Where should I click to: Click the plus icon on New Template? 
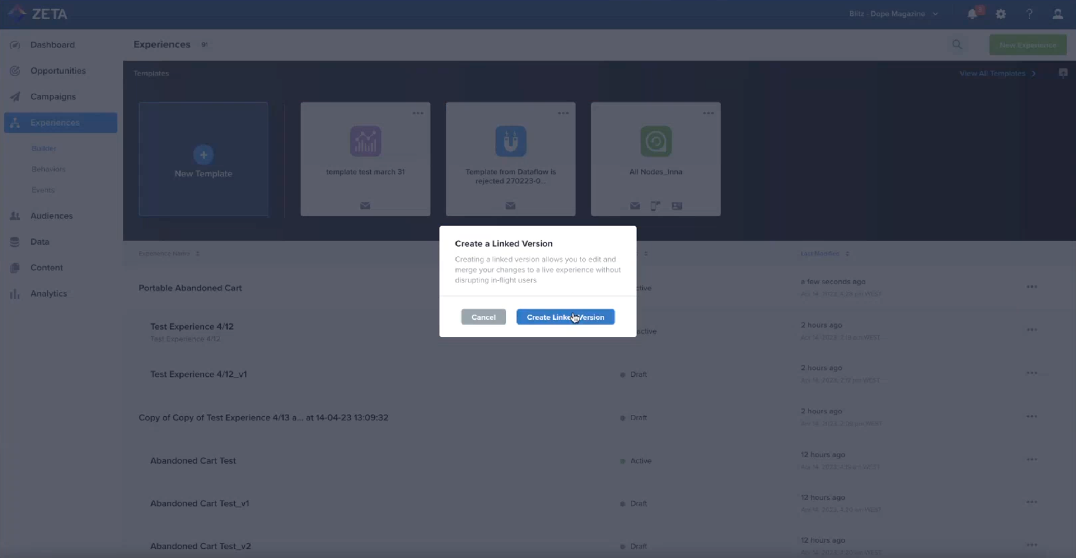203,155
